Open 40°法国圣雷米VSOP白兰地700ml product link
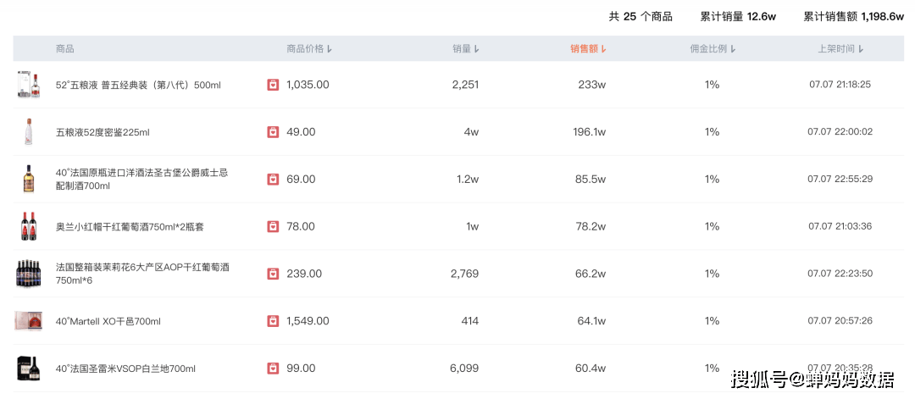This screenshot has width=915, height=399. click(x=125, y=369)
